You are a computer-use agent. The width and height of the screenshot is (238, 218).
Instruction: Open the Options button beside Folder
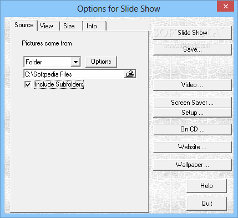tap(101, 62)
